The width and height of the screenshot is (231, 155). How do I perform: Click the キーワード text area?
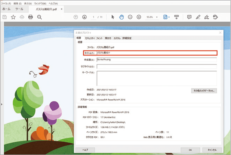point(157,78)
